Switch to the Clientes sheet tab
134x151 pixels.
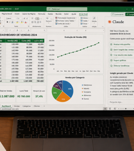pos(37,106)
